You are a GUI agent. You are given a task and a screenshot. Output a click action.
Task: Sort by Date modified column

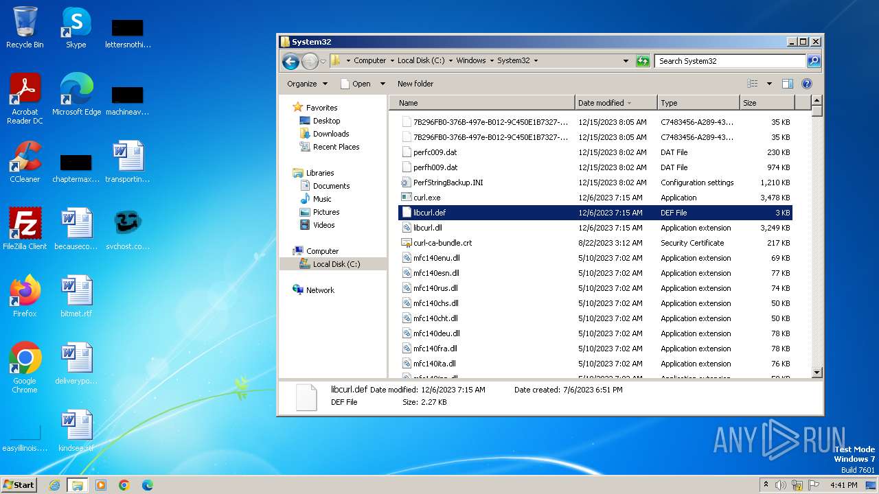coord(616,103)
